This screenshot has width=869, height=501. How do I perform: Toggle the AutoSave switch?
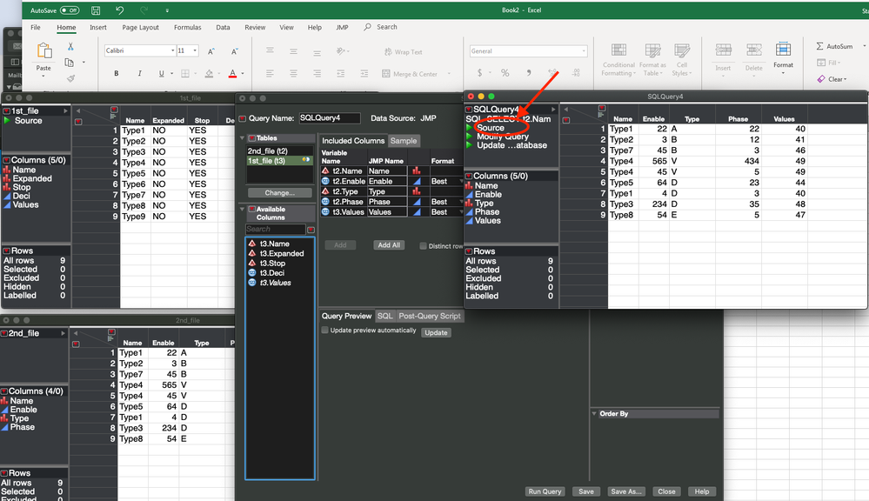tap(70, 10)
